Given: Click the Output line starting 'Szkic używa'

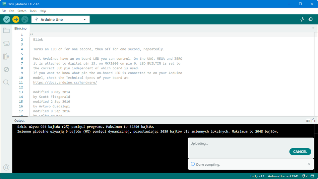Looking at the screenshot, I should tap(86, 127).
